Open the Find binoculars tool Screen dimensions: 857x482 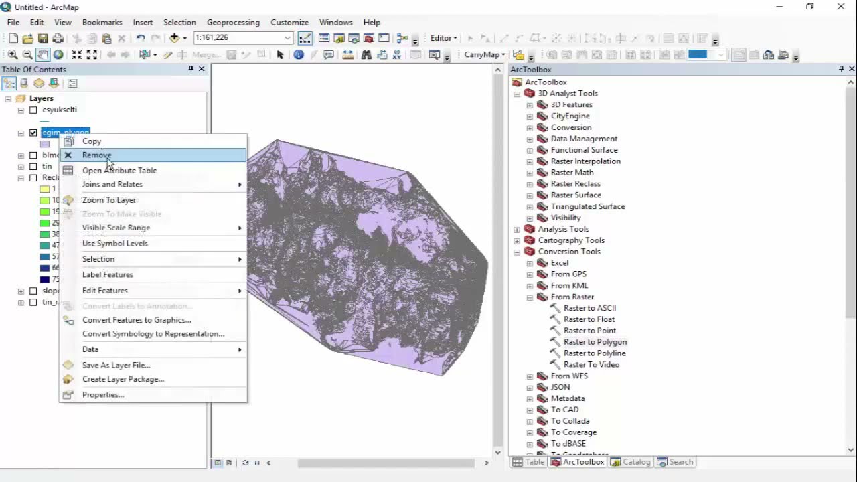point(366,55)
